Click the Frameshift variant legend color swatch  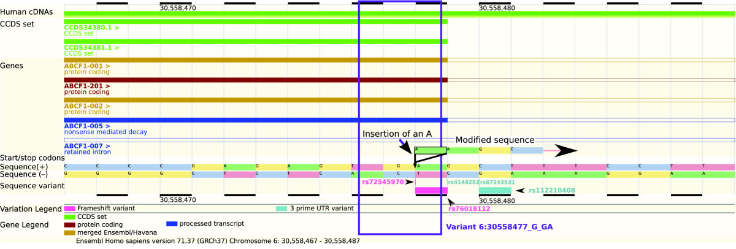pyautogui.click(x=68, y=209)
